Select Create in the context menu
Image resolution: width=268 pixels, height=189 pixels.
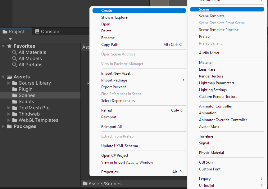[x=139, y=11]
